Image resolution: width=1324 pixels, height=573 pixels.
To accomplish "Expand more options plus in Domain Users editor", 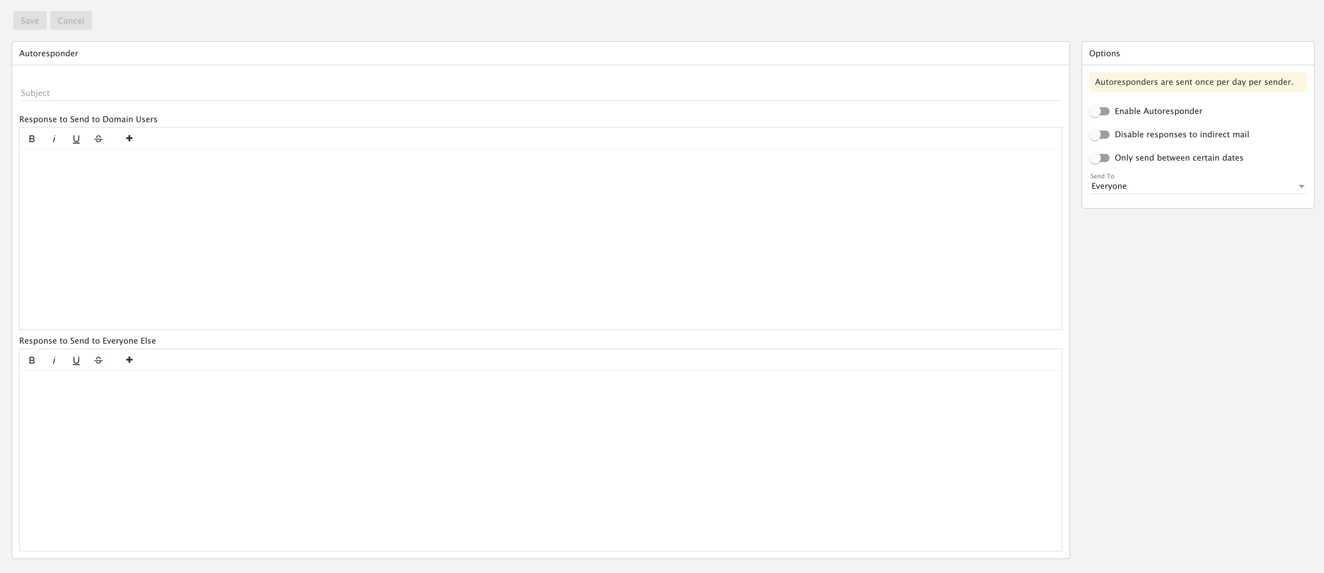I will (x=129, y=138).
